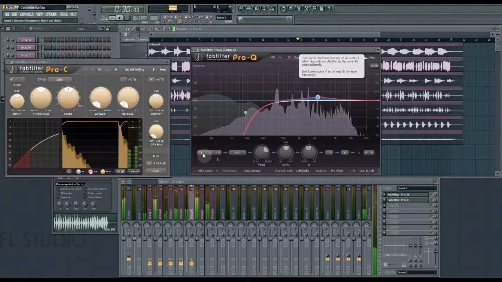Open Pro-C Default Setting preset menu
The image size is (502, 282).
click(x=135, y=69)
